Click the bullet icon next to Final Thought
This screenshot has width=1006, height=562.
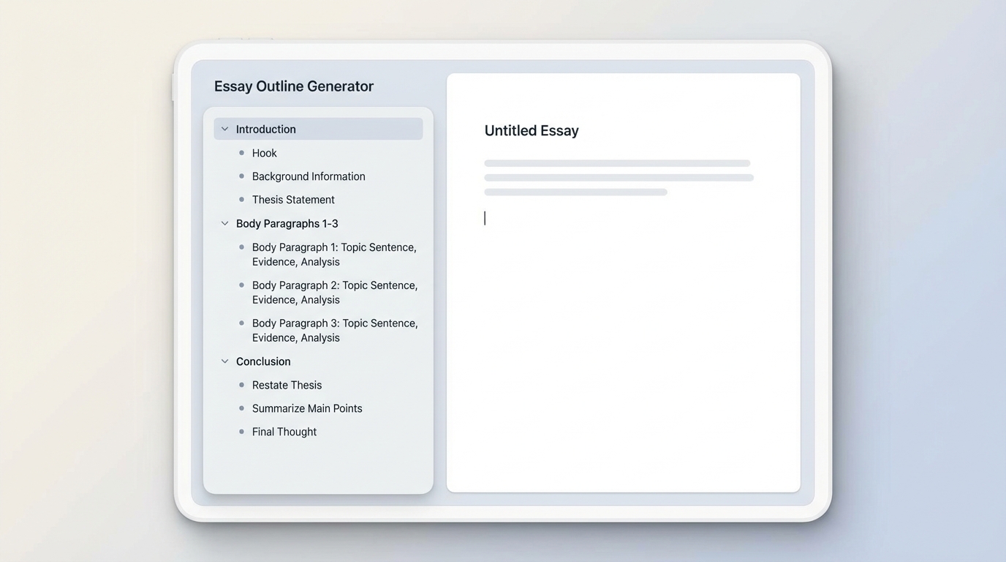[241, 431]
